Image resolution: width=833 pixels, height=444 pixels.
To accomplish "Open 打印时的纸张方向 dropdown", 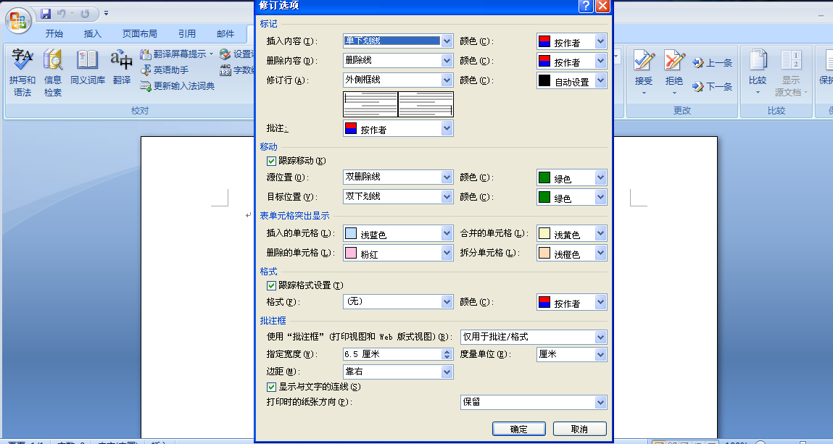I will (x=534, y=402).
